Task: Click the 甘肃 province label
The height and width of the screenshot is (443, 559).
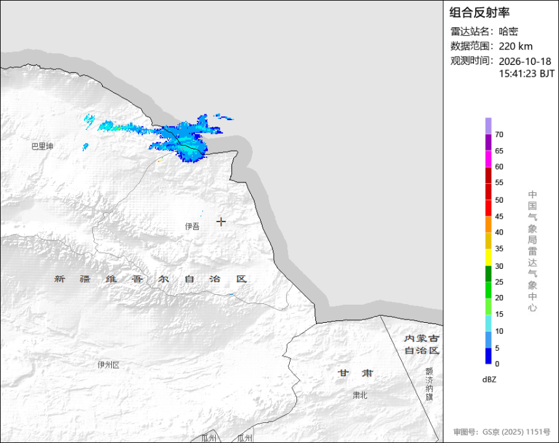Action: tap(356, 373)
